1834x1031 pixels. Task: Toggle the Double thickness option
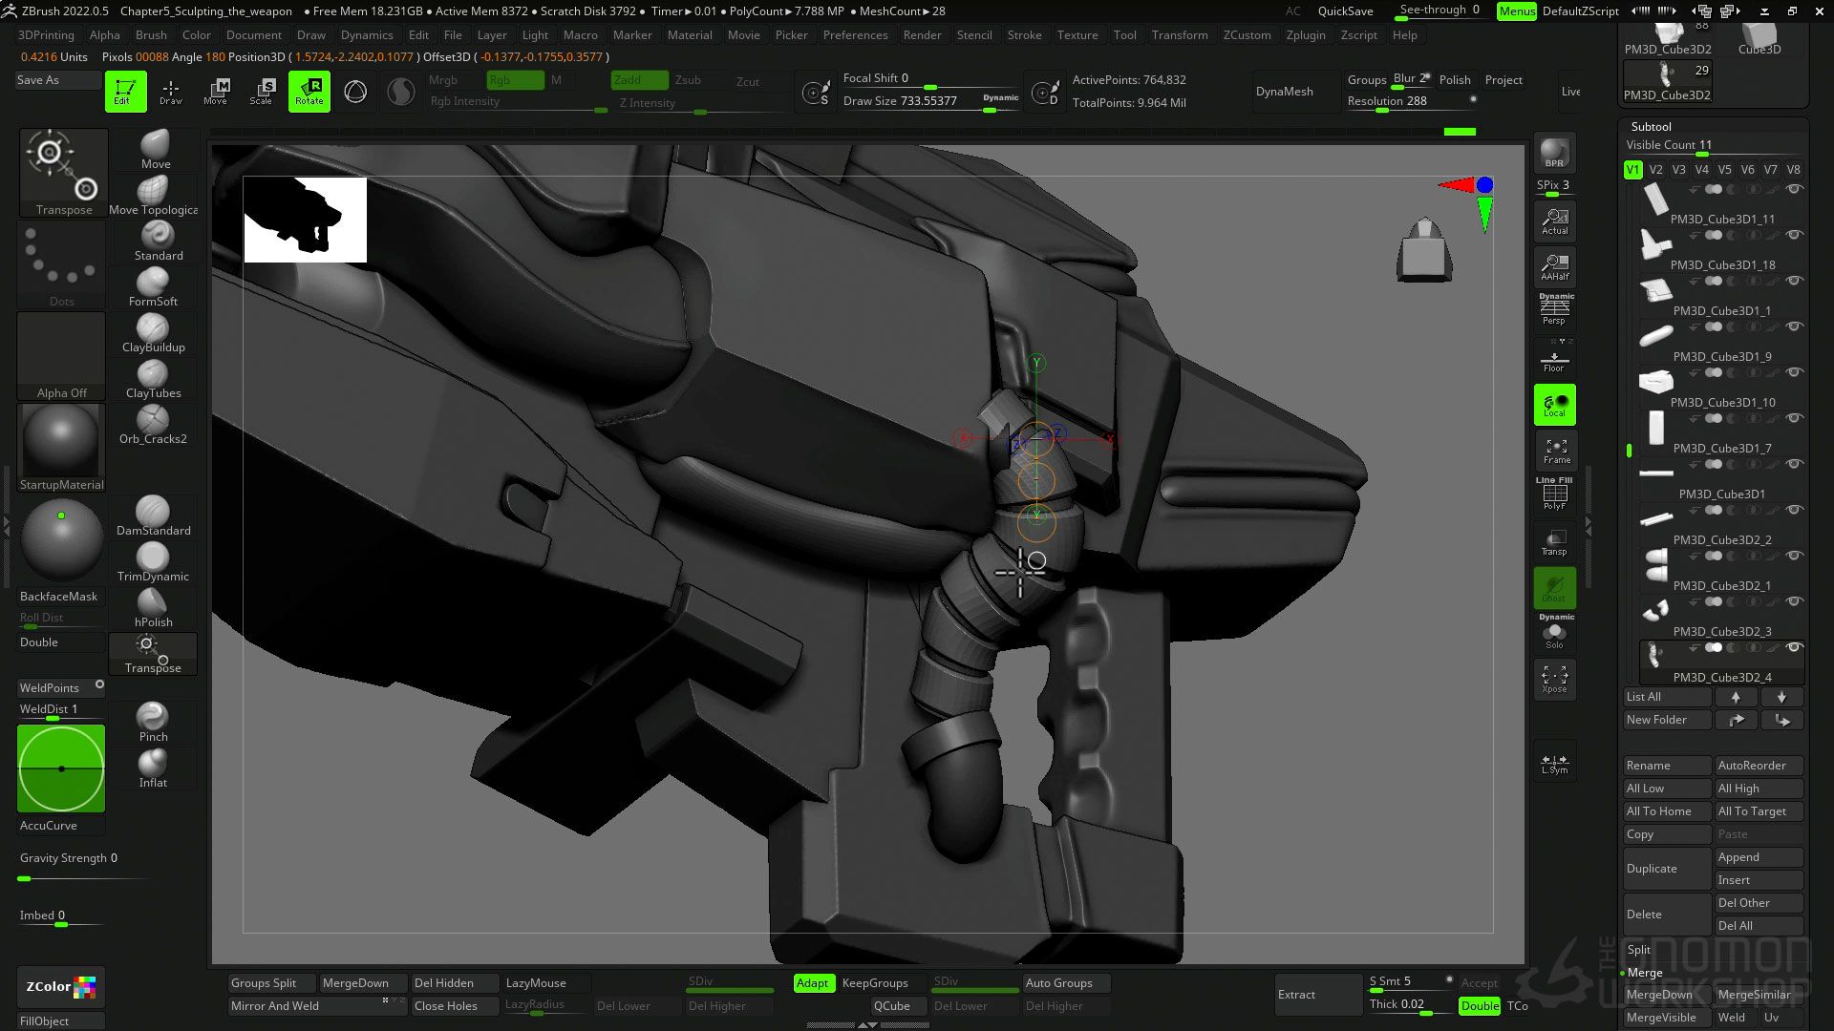point(1479,1005)
